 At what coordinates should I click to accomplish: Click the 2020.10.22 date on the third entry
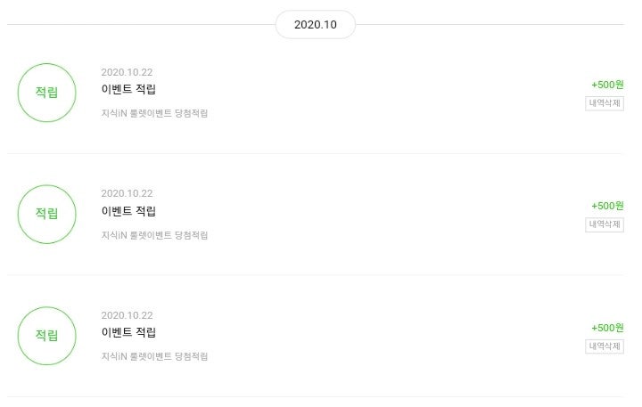[x=128, y=315]
